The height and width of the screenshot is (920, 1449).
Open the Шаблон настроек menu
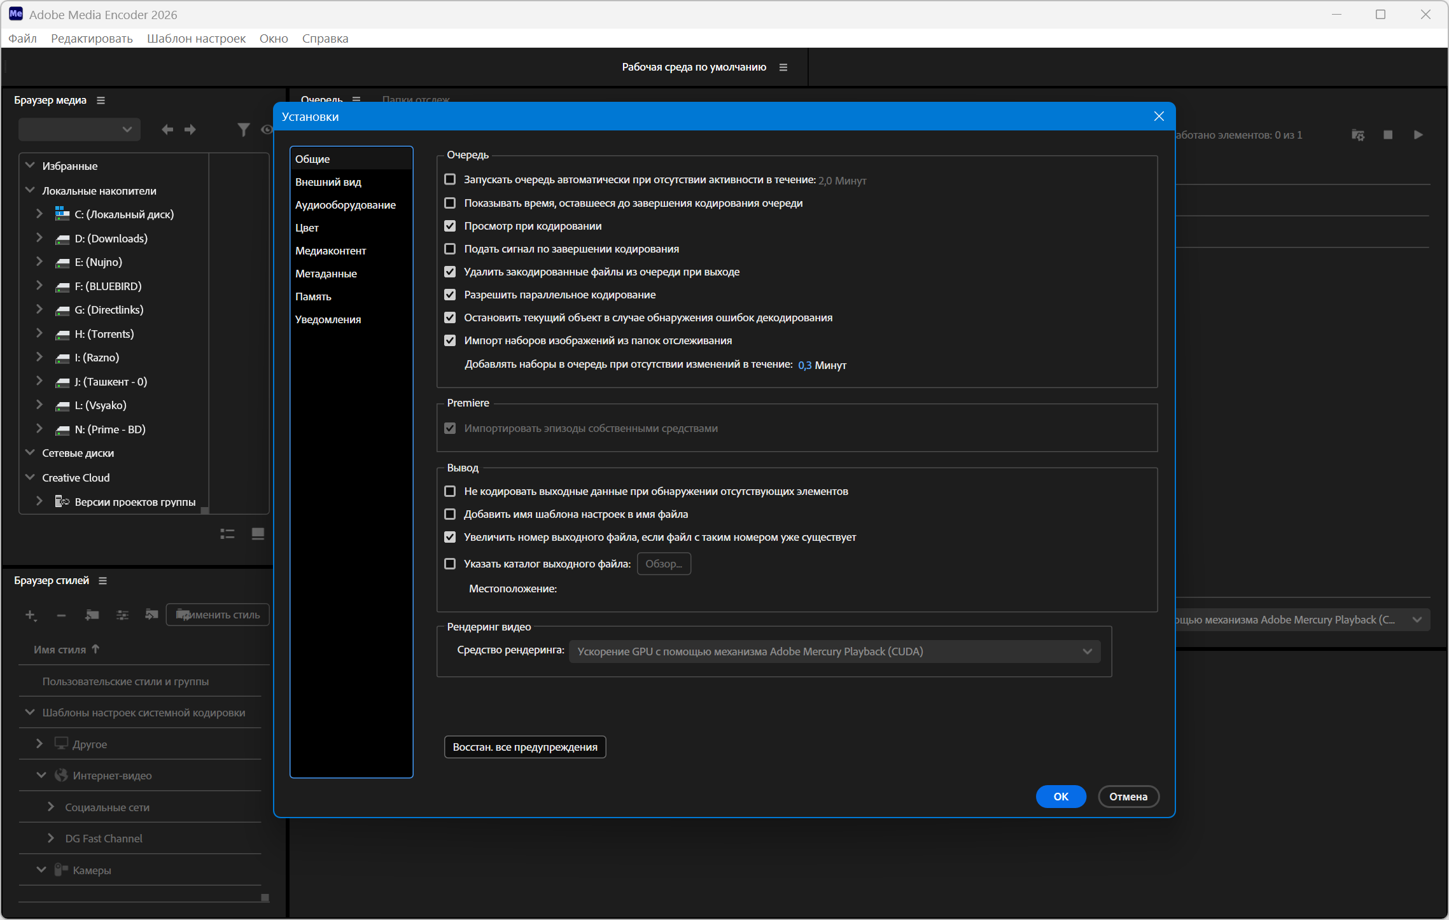click(196, 38)
